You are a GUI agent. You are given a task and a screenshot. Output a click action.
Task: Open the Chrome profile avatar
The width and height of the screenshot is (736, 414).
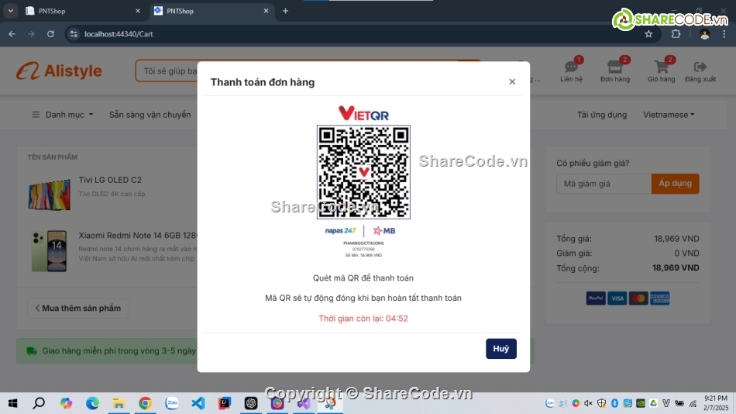(704, 34)
